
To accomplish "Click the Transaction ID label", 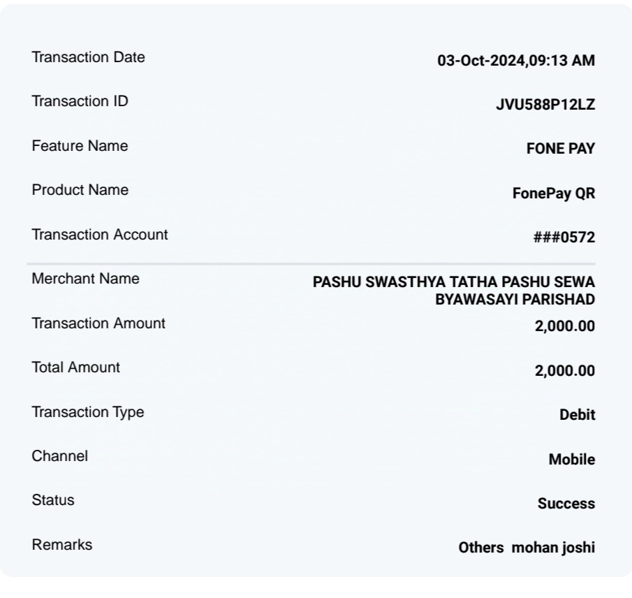I will coord(80,101).
